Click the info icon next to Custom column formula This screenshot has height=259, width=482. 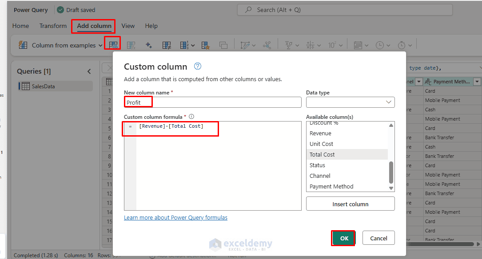point(191,117)
